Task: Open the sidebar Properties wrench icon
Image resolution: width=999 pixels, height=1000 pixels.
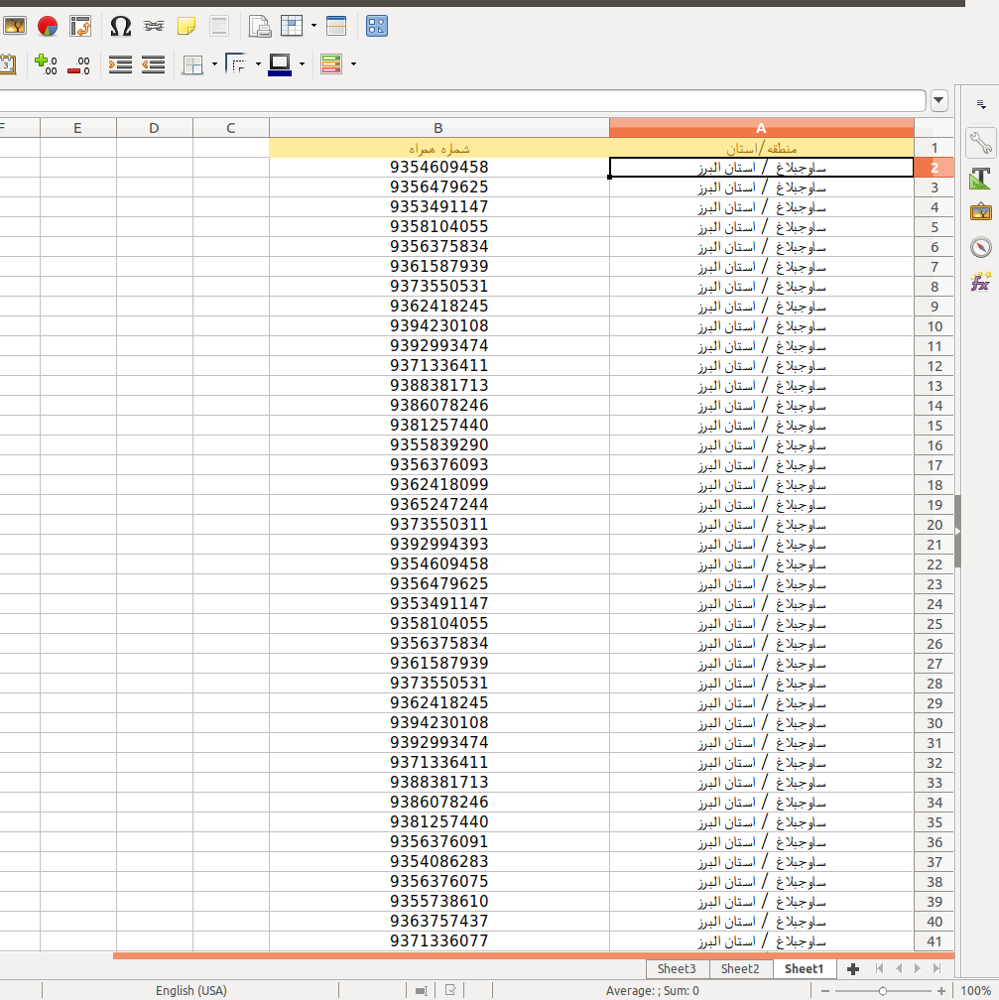Action: [x=980, y=143]
